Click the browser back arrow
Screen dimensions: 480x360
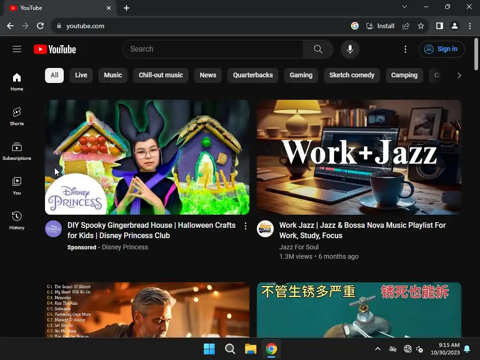coord(10,26)
